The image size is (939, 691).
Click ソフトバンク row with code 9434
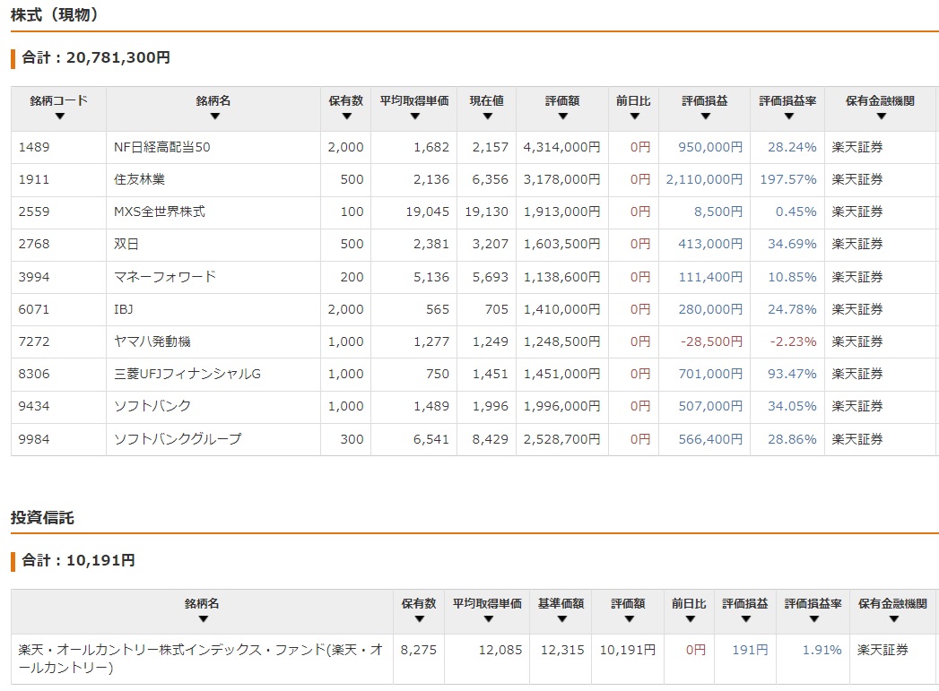474,406
